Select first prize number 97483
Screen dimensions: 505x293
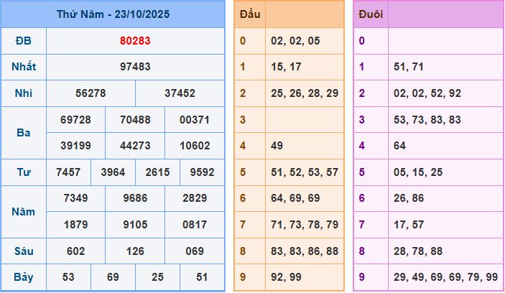pos(135,67)
